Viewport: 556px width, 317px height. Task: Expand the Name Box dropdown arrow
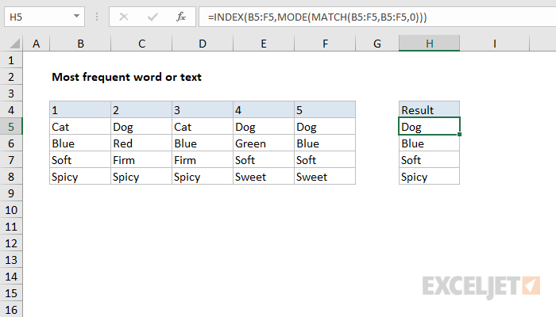click(x=76, y=17)
